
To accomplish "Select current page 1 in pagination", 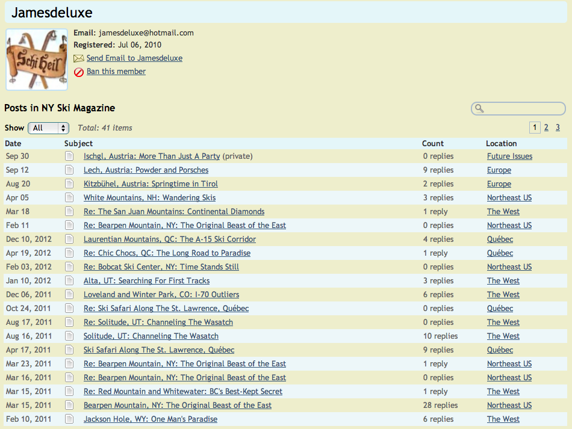I will (x=534, y=128).
